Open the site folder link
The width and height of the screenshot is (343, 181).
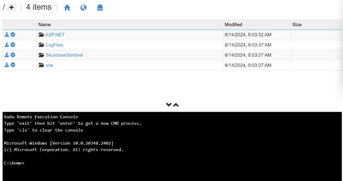coord(49,66)
